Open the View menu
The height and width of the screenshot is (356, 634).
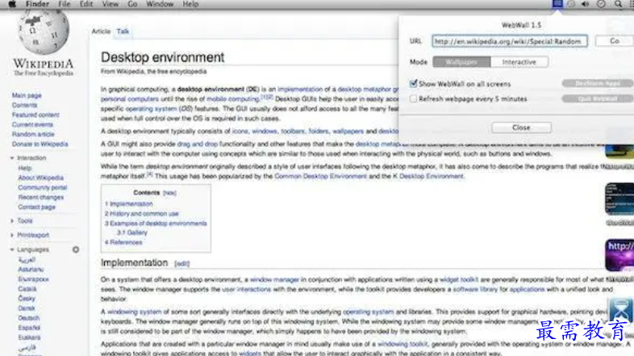[x=110, y=4]
